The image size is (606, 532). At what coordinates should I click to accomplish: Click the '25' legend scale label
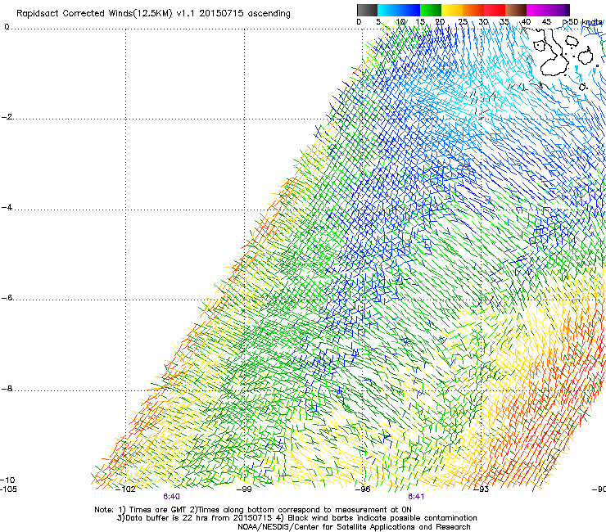pos(463,22)
